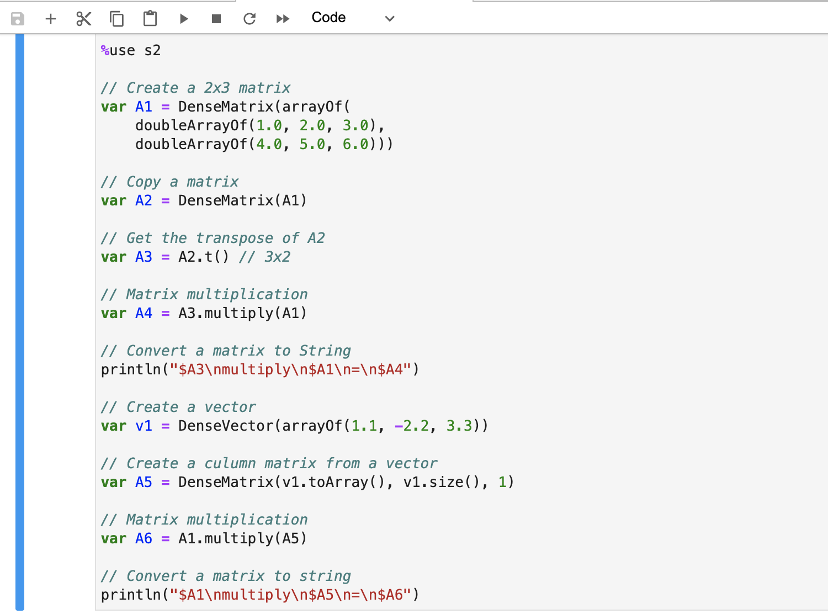This screenshot has width=828, height=614.
Task: Click the line 'var A5 = DenseMatrix(v1.toArray()...'
Action: coord(307,482)
